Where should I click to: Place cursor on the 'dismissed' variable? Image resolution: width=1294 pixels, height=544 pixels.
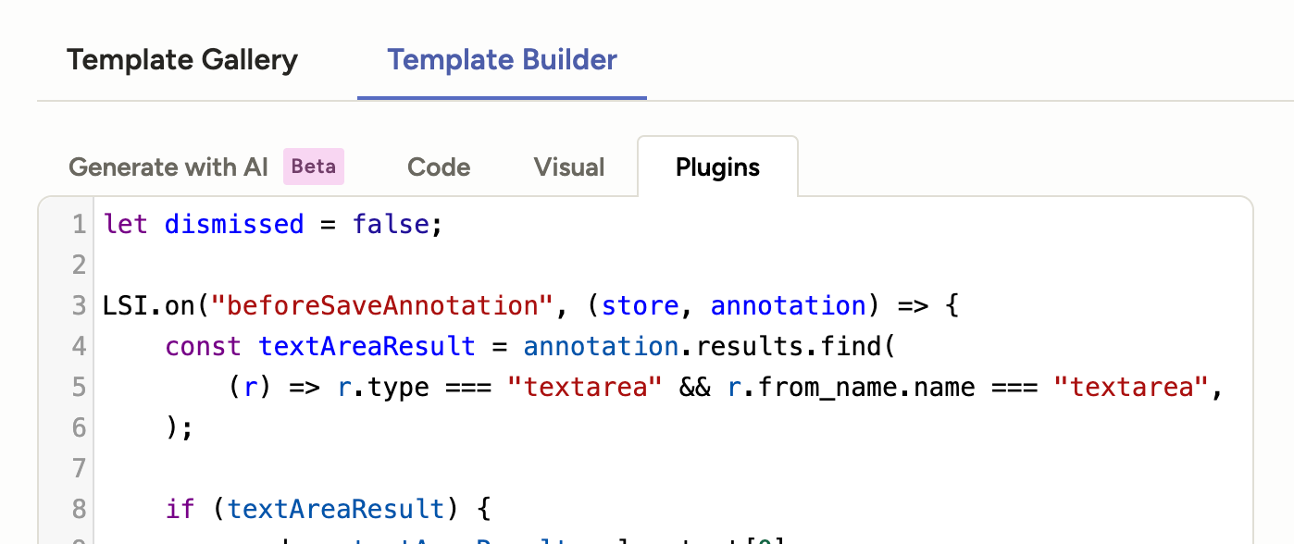(234, 225)
